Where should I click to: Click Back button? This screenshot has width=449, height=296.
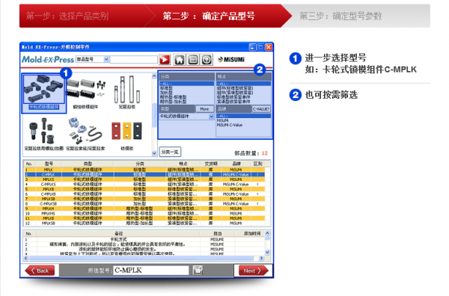pyautogui.click(x=40, y=271)
